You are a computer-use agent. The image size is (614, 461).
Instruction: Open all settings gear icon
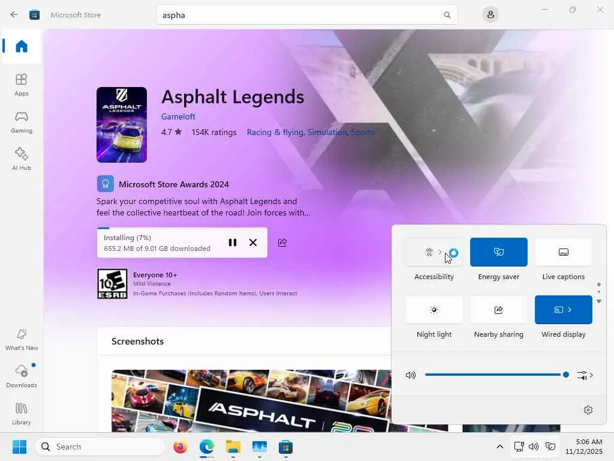pos(588,410)
